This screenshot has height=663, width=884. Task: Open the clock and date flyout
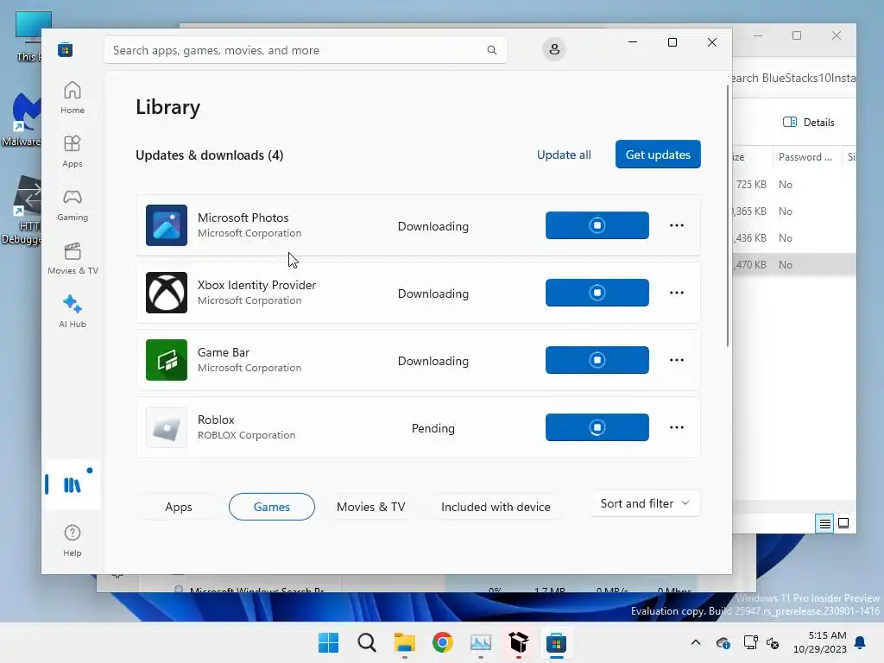point(820,642)
